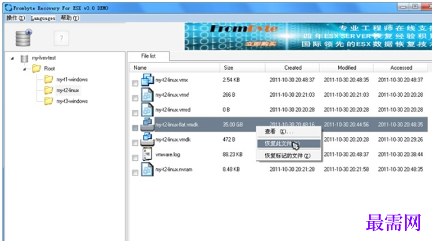The image size is (432, 241).
Task: Click the my-t2-linux.vmx file icon
Action: pos(147,80)
